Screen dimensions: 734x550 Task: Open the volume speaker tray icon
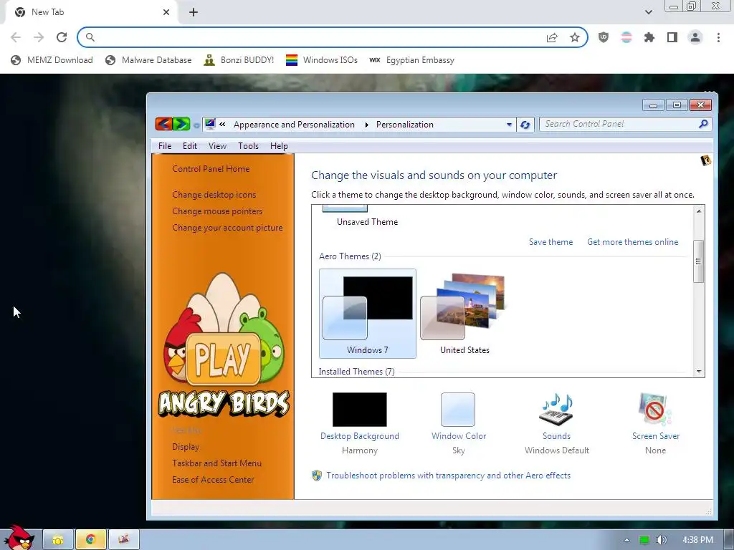(x=662, y=540)
